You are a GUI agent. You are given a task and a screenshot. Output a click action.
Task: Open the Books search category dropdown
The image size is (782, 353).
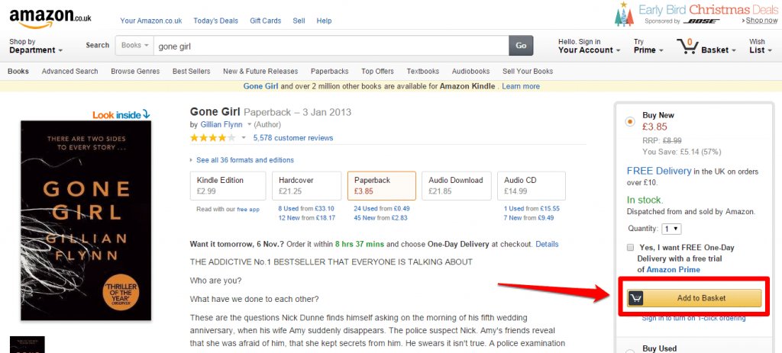click(x=134, y=45)
